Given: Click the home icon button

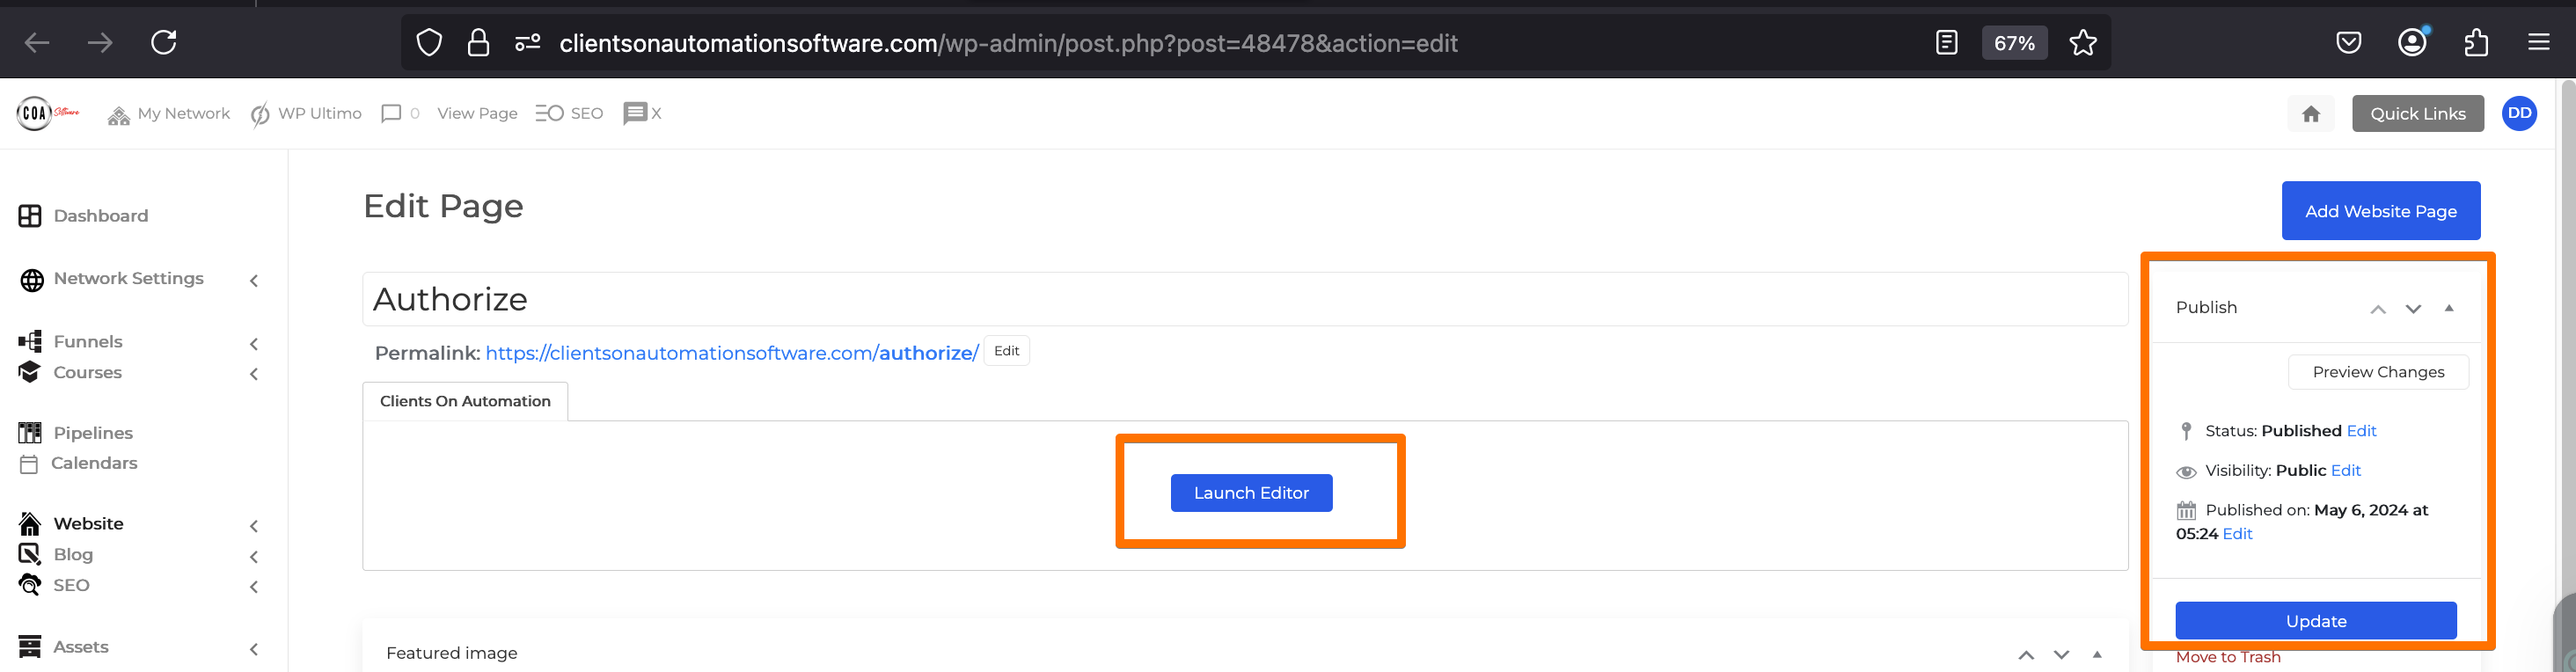Looking at the screenshot, I should tap(2311, 114).
